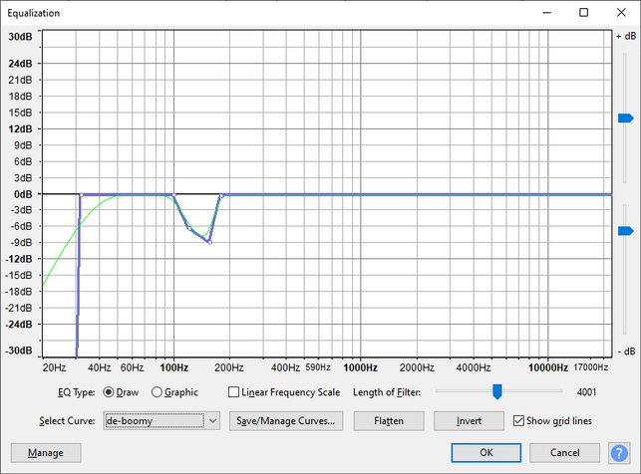Screen dimensions: 641x474
Task: Open the Select Curve dropdown arrow
Action: (x=213, y=420)
